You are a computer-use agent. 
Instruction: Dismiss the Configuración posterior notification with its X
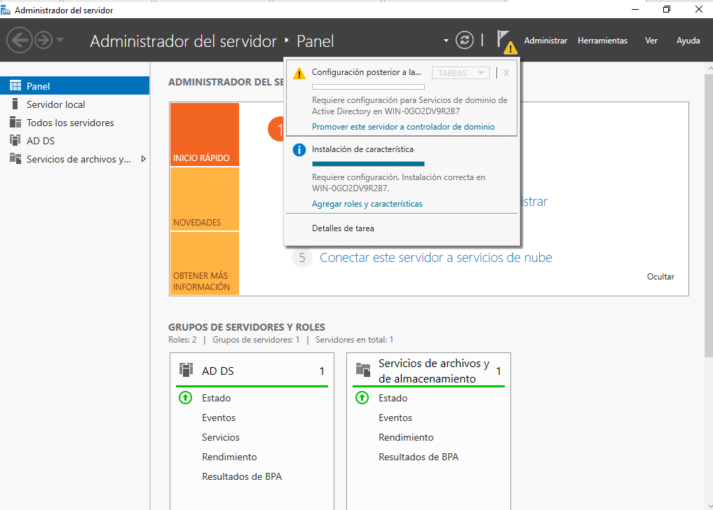(505, 72)
